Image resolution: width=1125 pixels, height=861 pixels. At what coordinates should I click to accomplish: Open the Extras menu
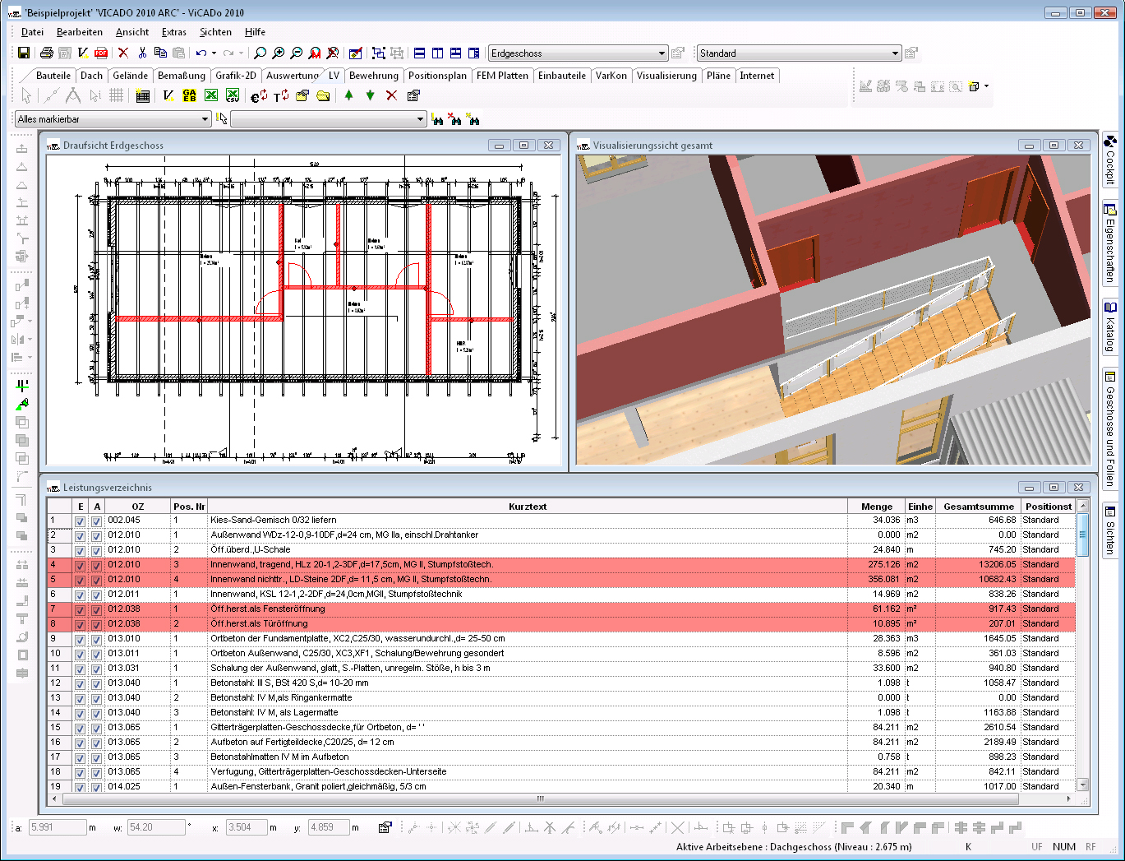(x=174, y=32)
